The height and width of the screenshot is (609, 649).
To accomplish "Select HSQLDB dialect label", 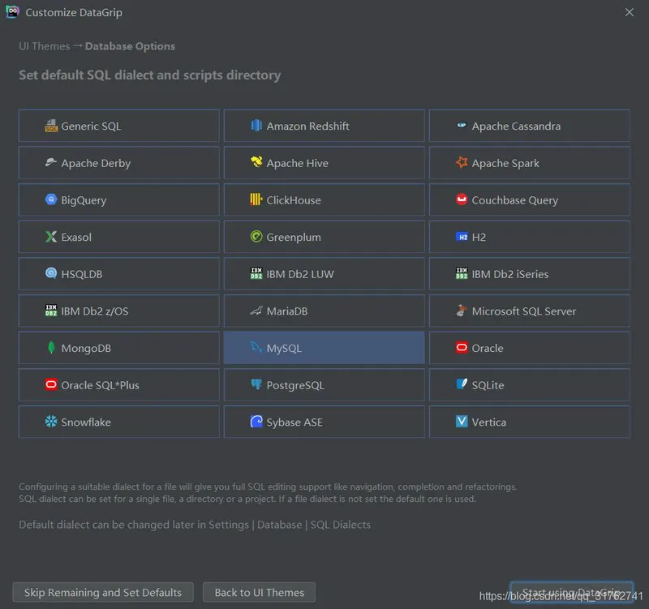I will pos(82,274).
